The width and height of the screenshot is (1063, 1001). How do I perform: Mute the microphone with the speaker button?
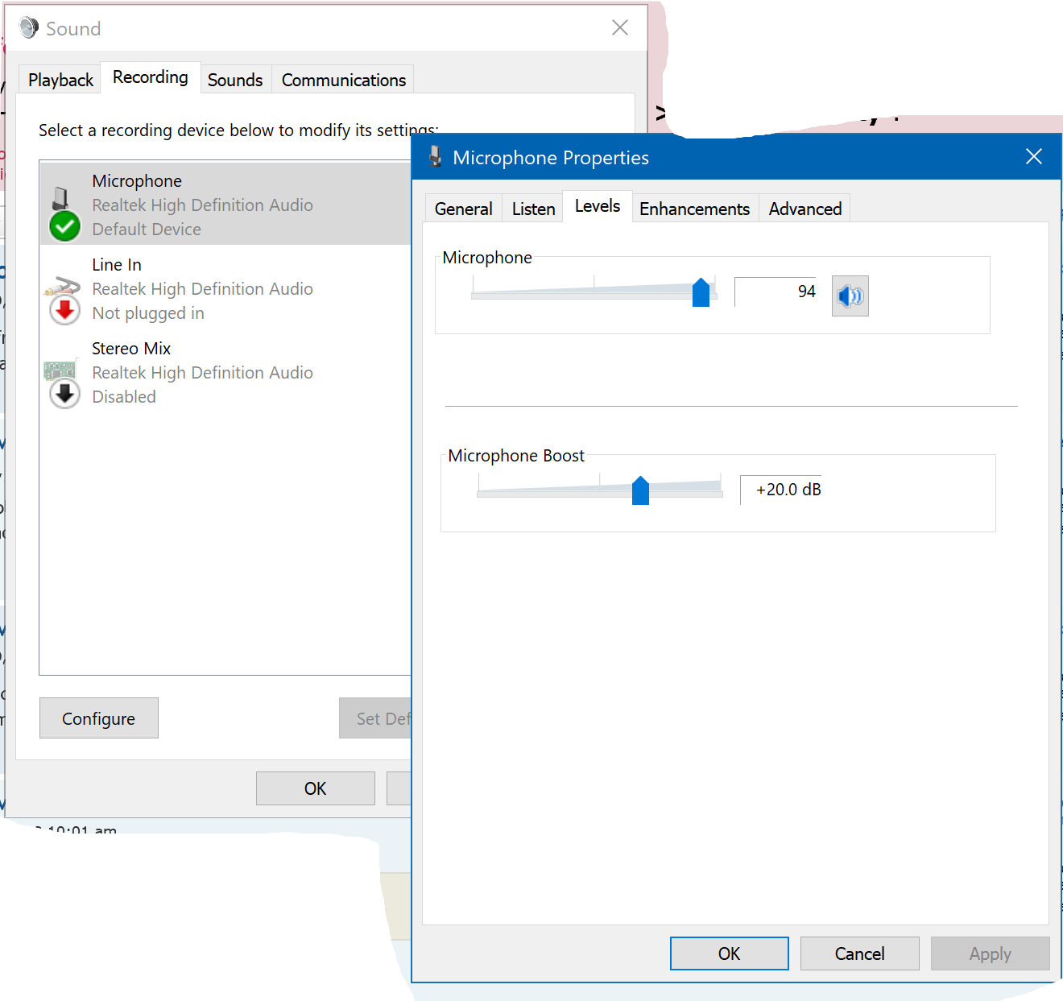tap(850, 296)
